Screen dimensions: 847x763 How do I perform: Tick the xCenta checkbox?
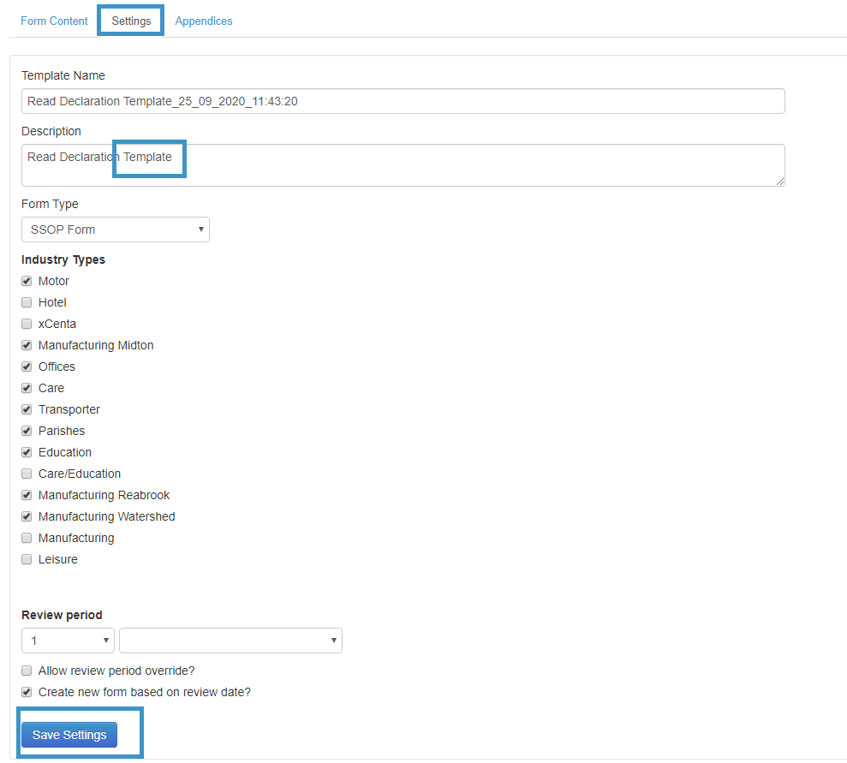[x=27, y=324]
